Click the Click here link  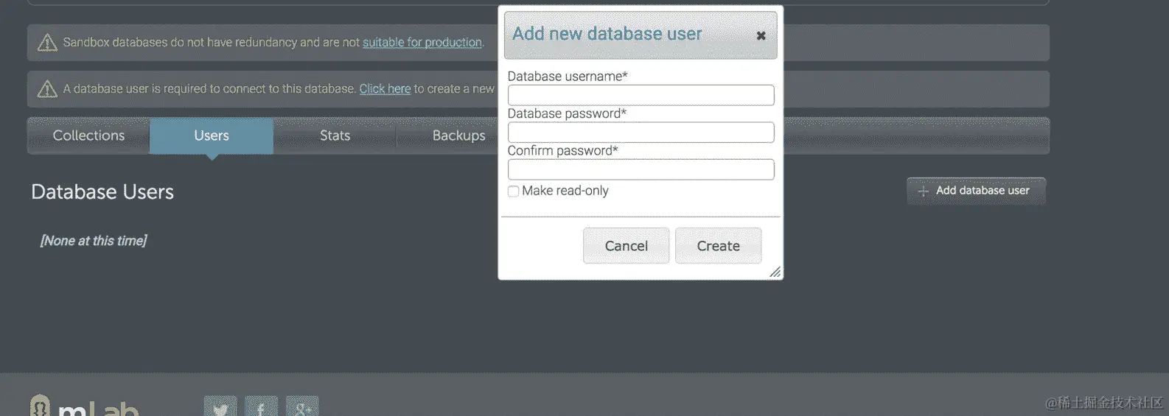pyautogui.click(x=385, y=89)
